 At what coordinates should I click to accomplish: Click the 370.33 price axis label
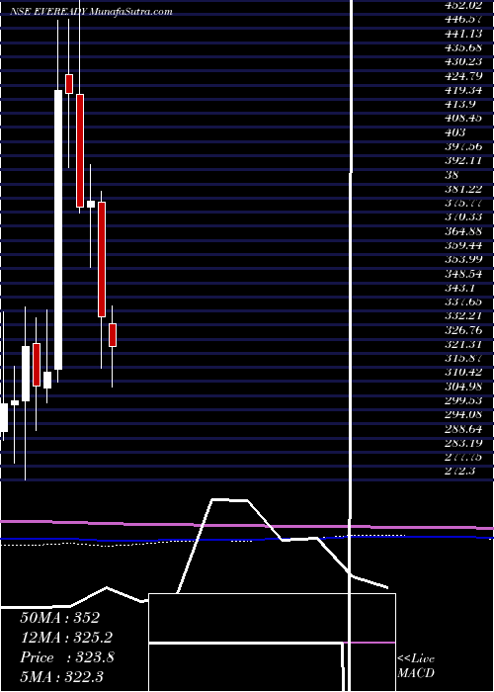coord(465,217)
